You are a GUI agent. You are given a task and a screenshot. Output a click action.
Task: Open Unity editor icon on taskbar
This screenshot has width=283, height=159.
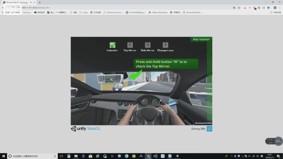177,156
